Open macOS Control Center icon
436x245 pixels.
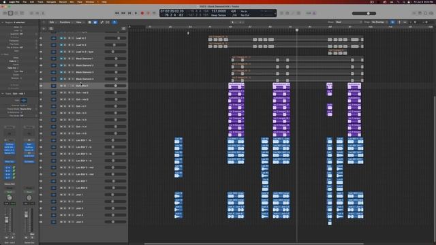409,2
